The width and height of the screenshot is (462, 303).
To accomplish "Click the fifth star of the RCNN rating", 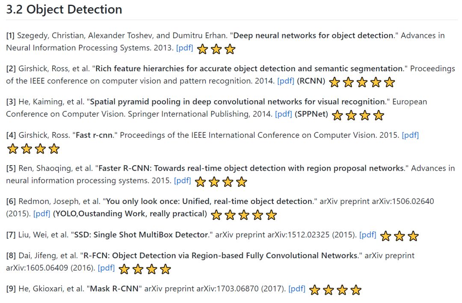I will click(389, 82).
